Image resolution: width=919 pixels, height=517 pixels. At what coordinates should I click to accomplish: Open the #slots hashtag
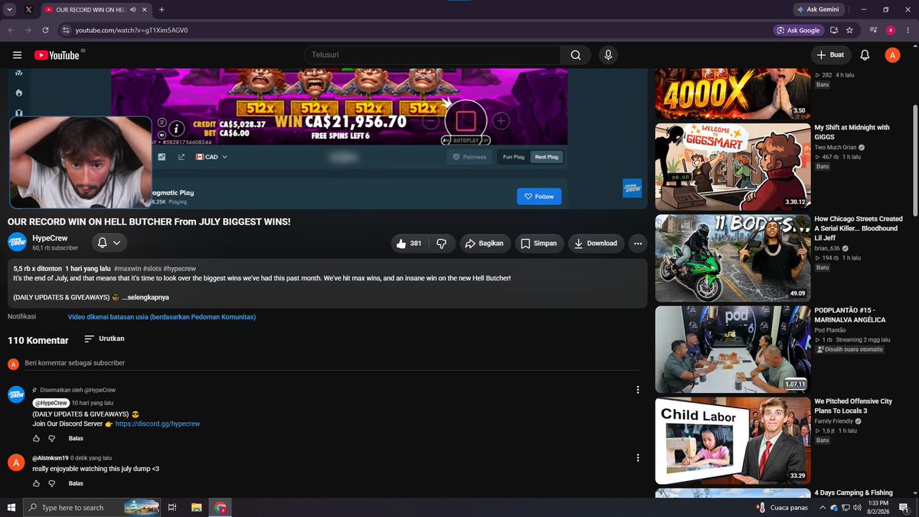pos(151,269)
